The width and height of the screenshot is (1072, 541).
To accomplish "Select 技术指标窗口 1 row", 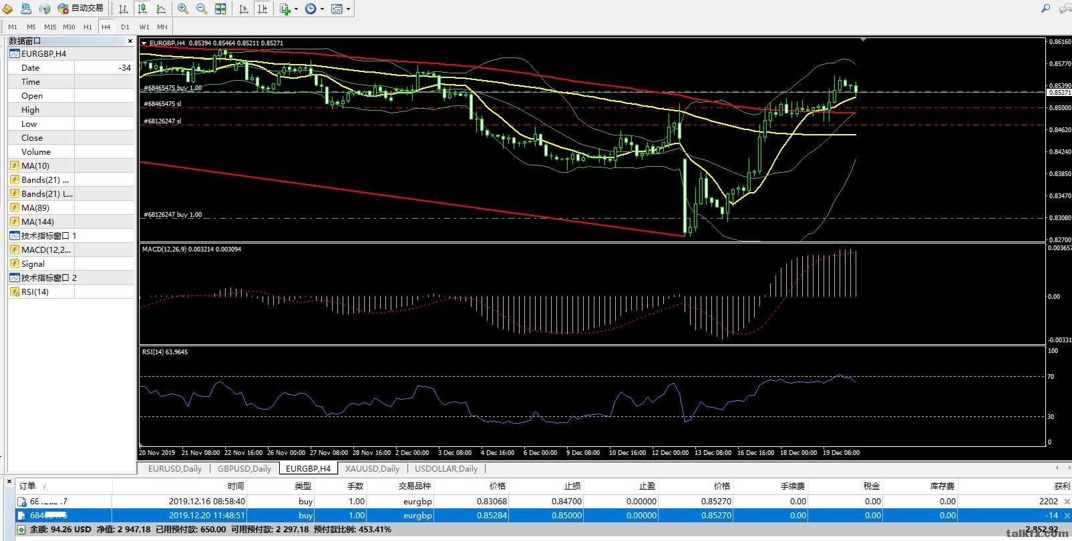I will [71, 235].
